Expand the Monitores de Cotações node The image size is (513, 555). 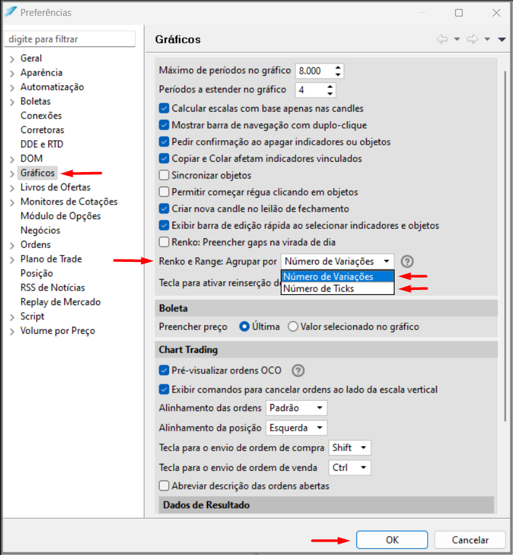[12, 202]
